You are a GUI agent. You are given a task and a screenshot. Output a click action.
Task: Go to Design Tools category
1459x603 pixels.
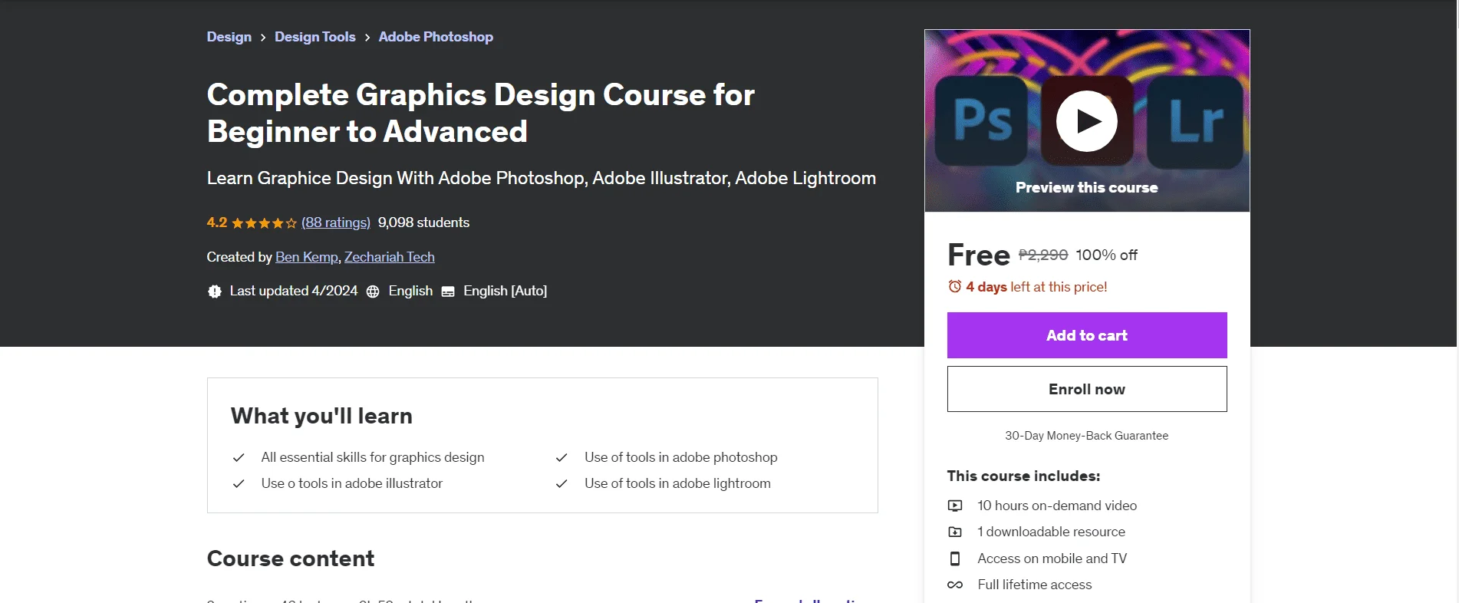[x=315, y=37]
